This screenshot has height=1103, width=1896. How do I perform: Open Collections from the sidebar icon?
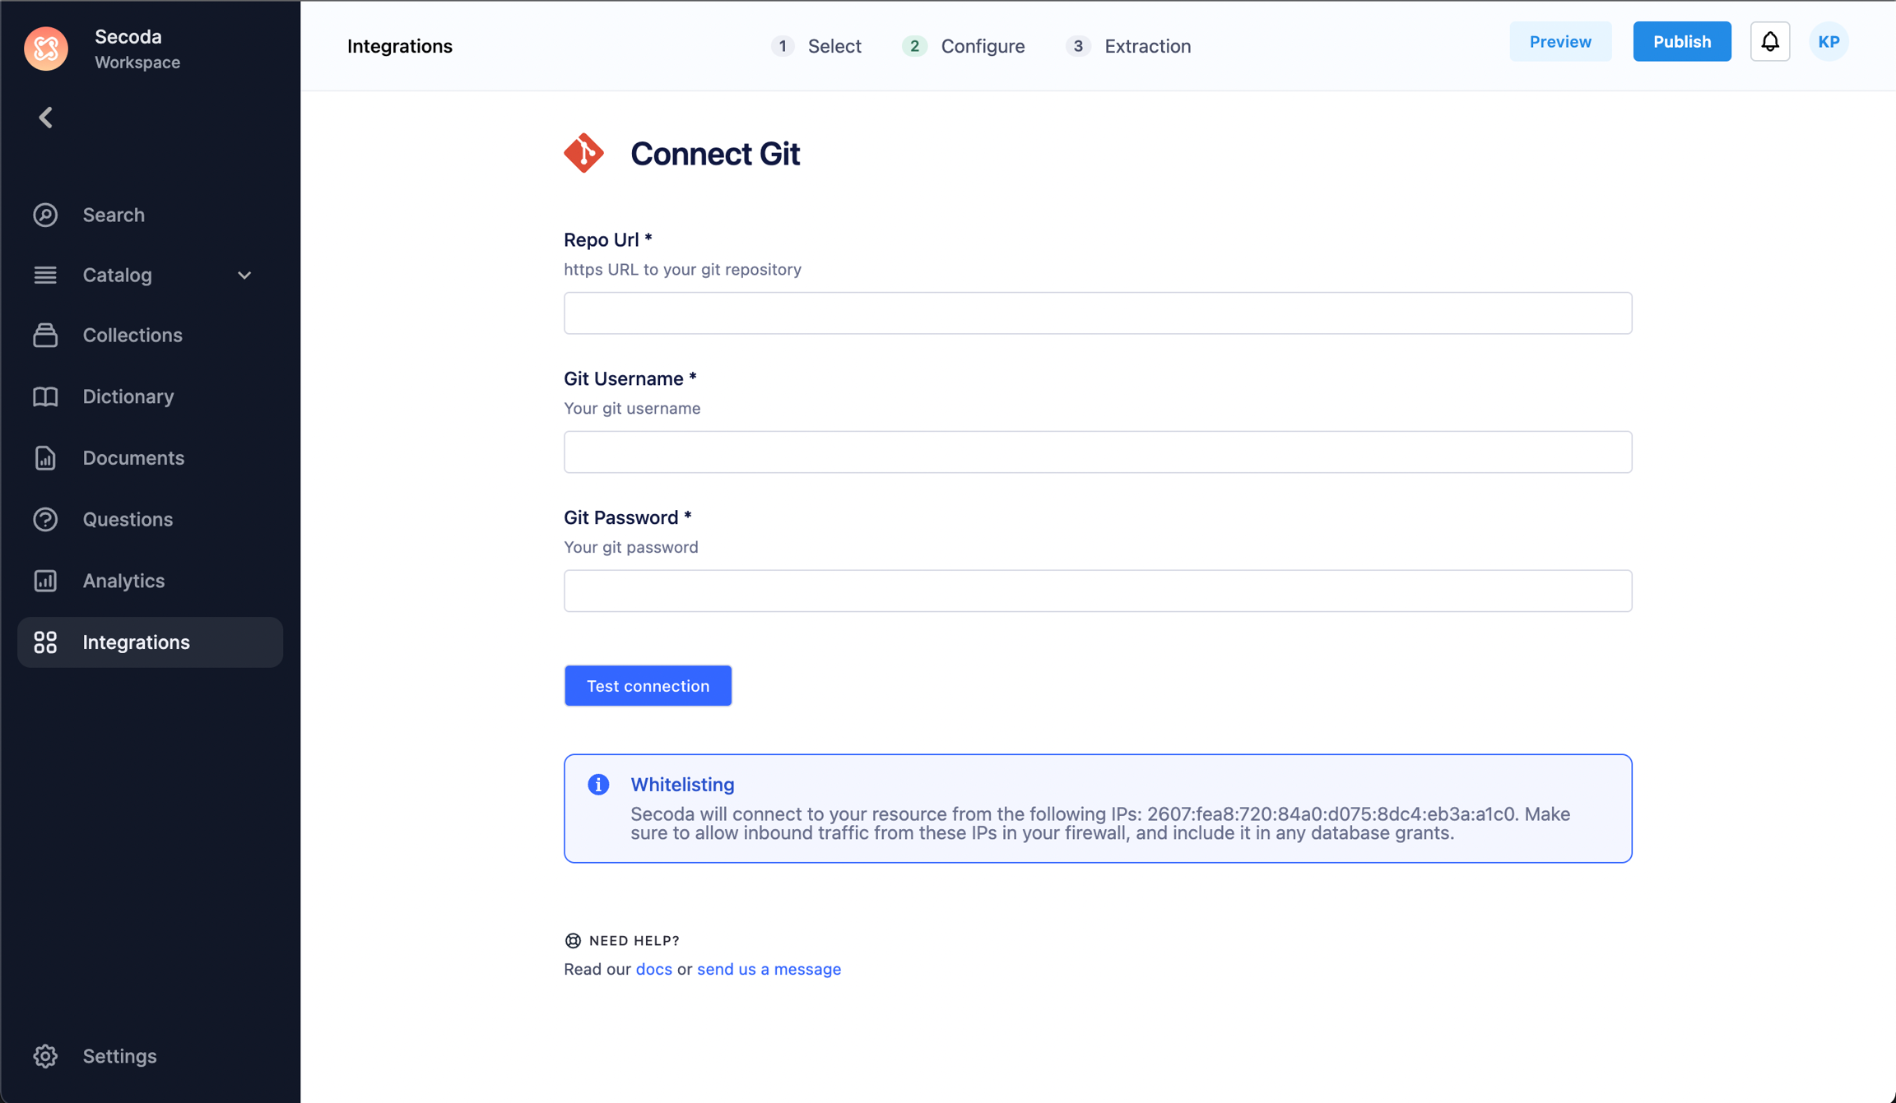45,336
